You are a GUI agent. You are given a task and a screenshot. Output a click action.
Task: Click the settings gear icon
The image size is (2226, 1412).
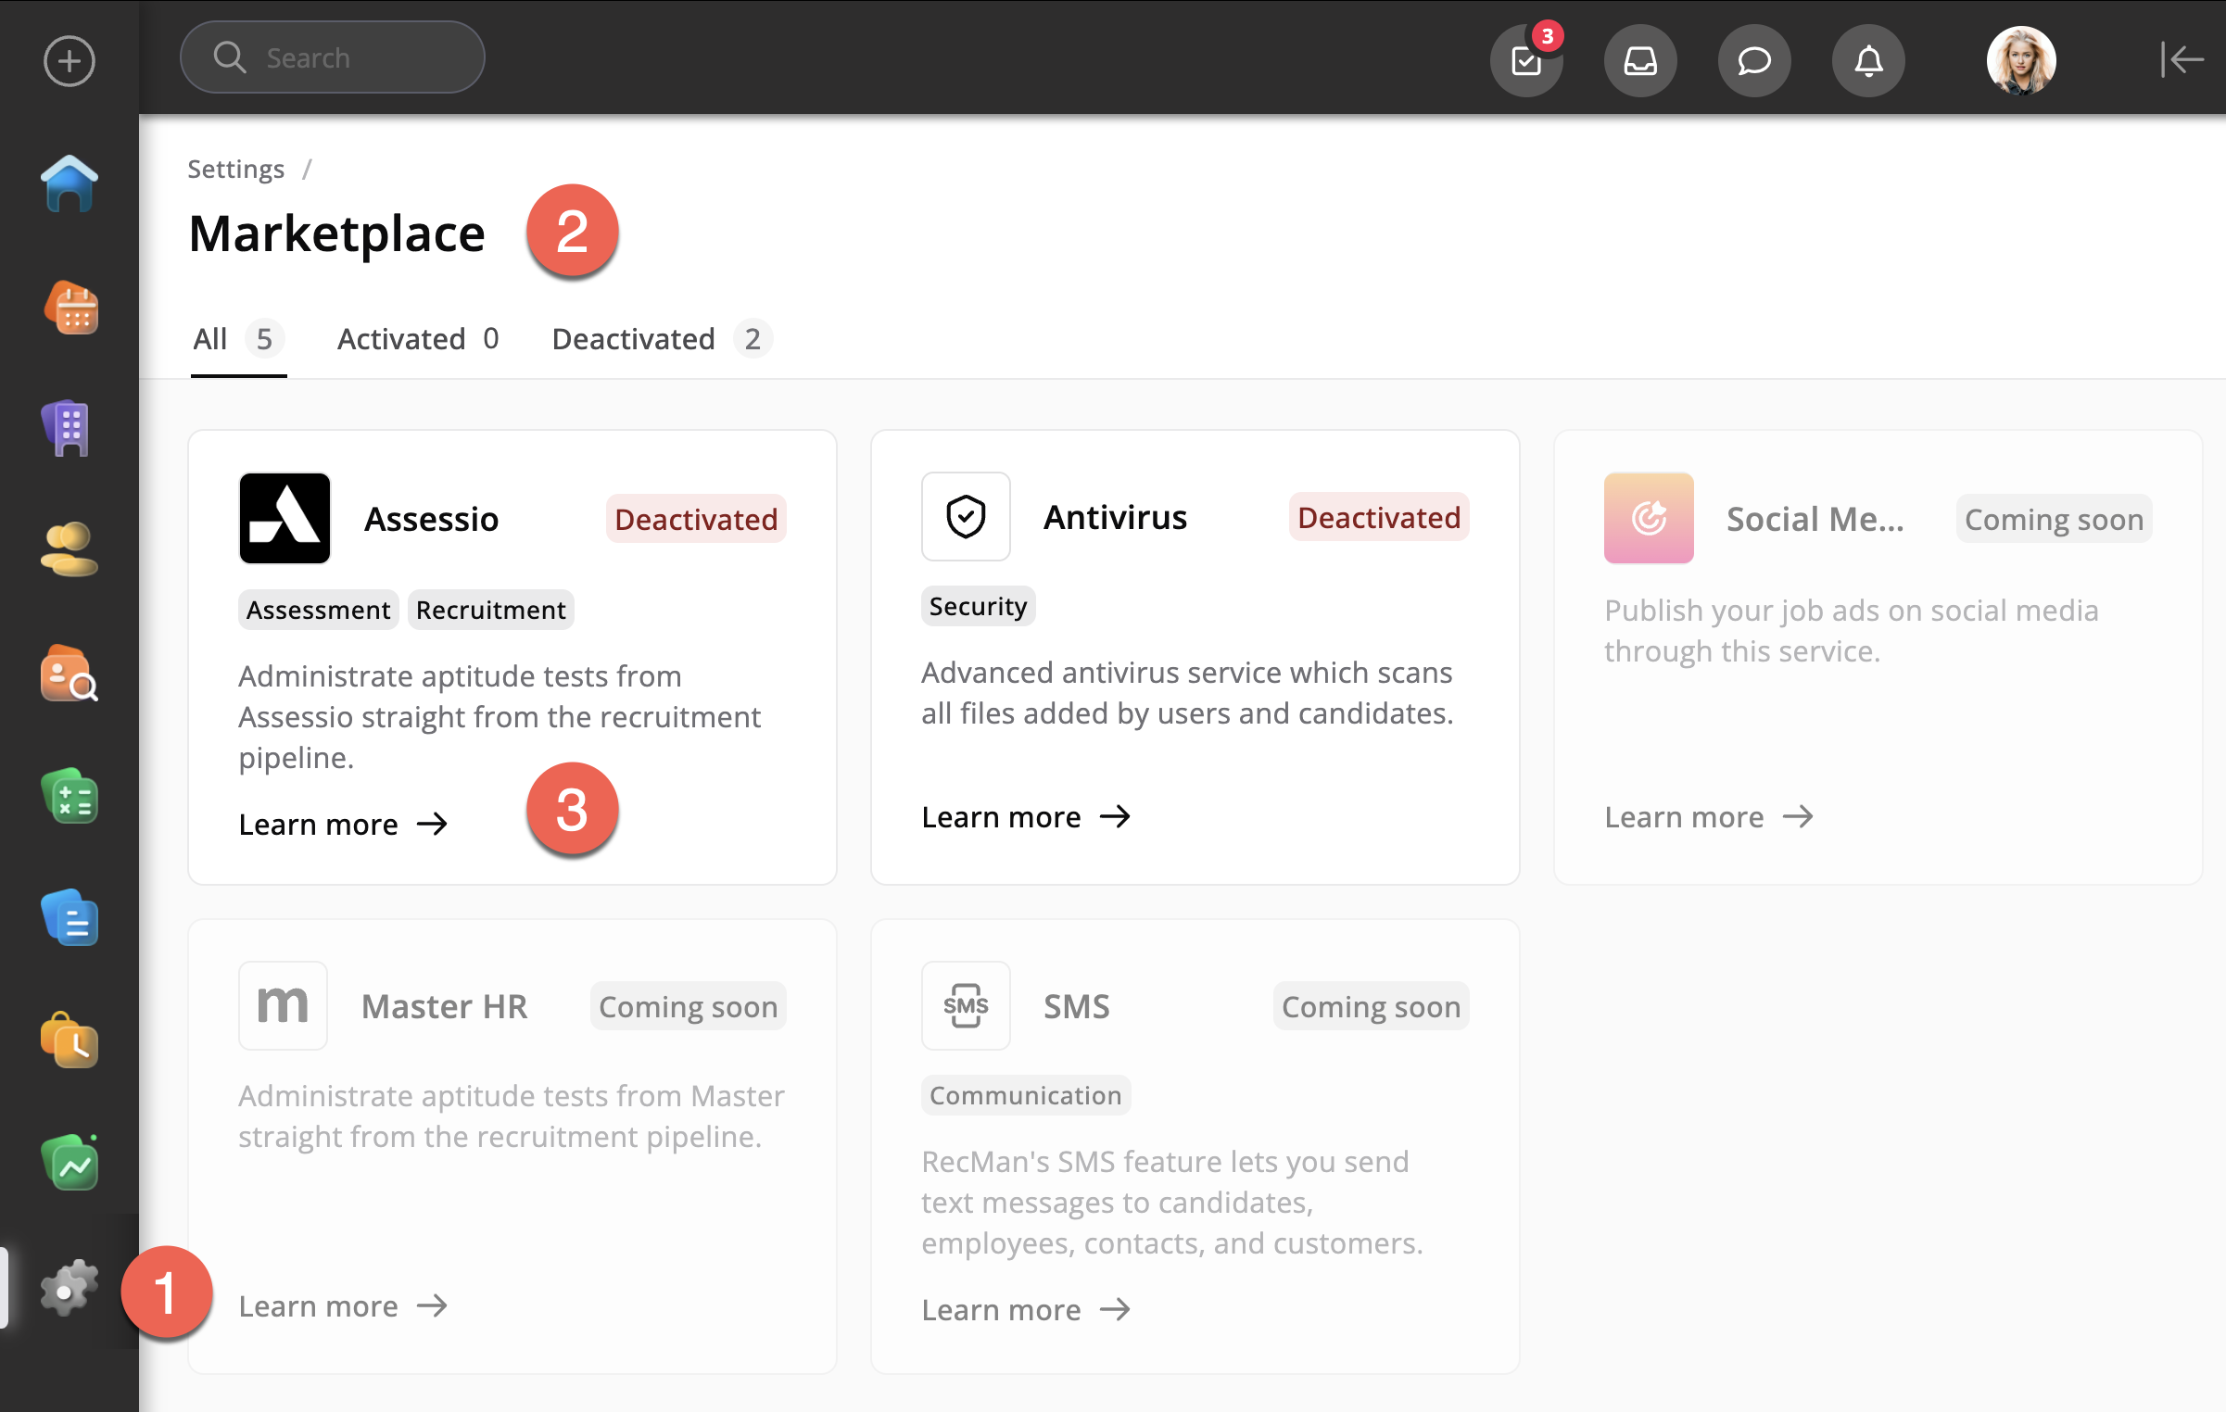(x=69, y=1287)
